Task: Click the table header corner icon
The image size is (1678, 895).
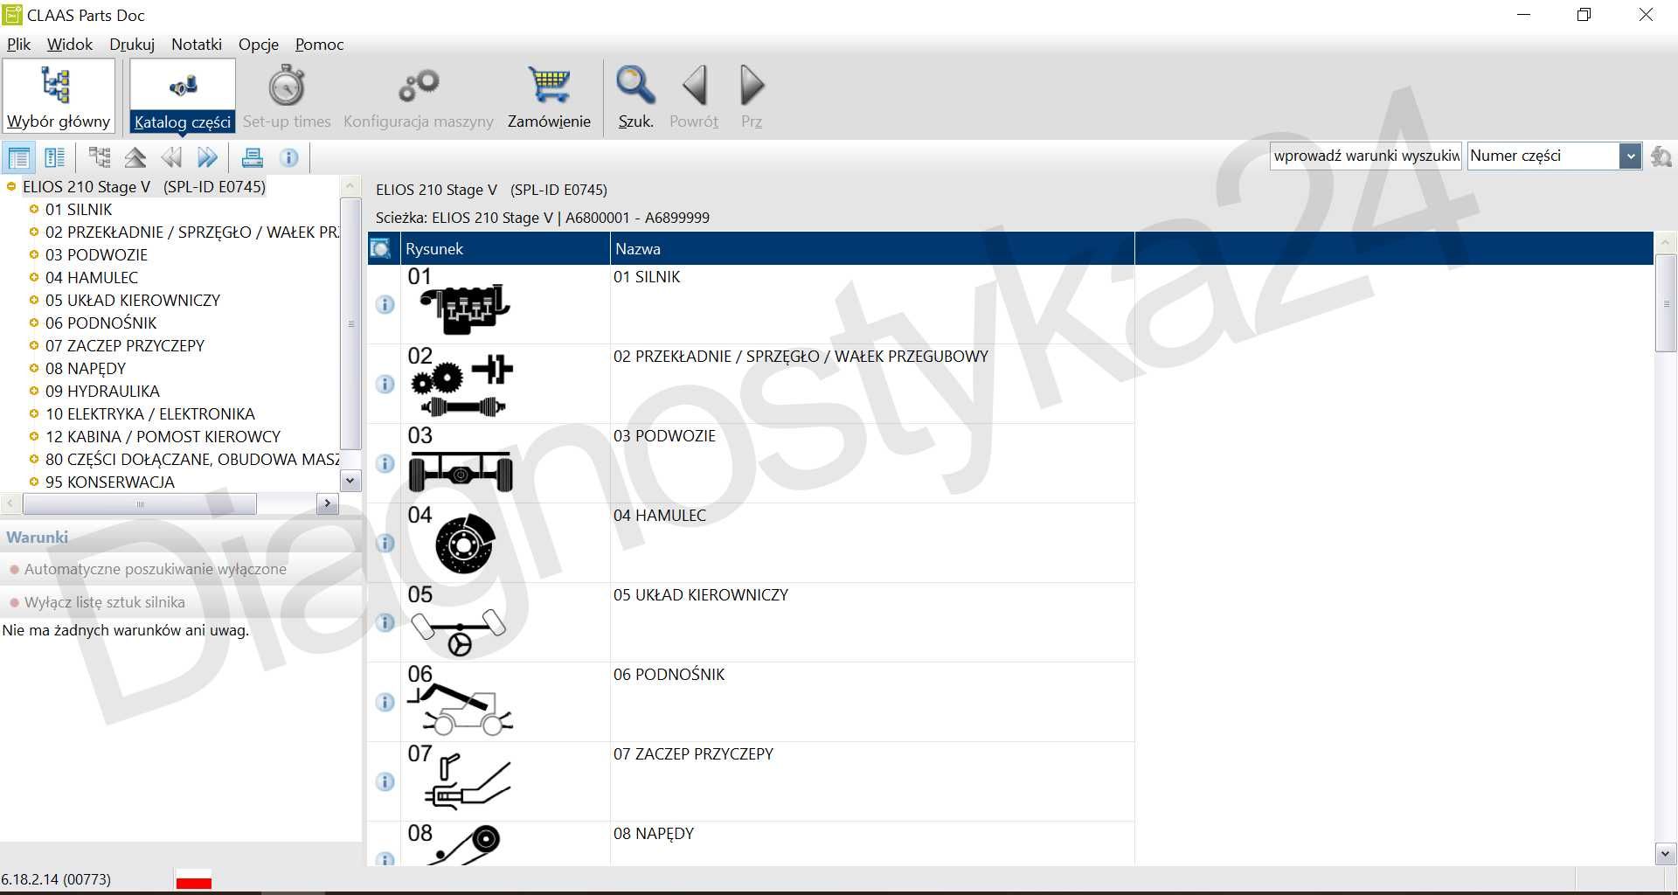Action: (x=381, y=249)
